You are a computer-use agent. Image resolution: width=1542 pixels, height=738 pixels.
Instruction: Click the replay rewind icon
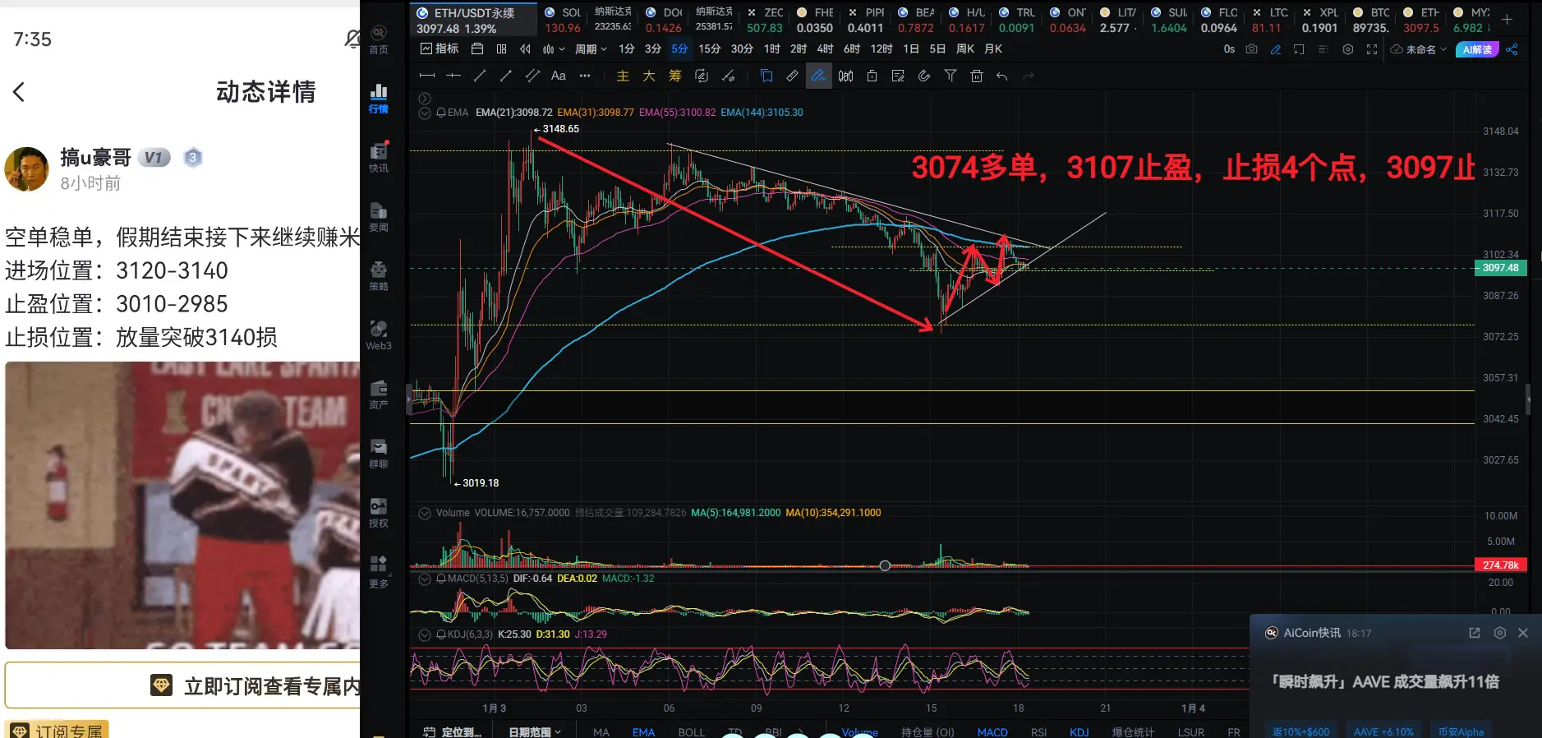pyautogui.click(x=526, y=49)
